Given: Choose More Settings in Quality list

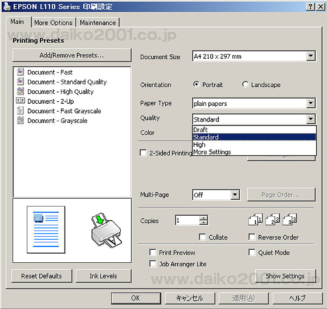Looking at the screenshot, I should pos(254,152).
